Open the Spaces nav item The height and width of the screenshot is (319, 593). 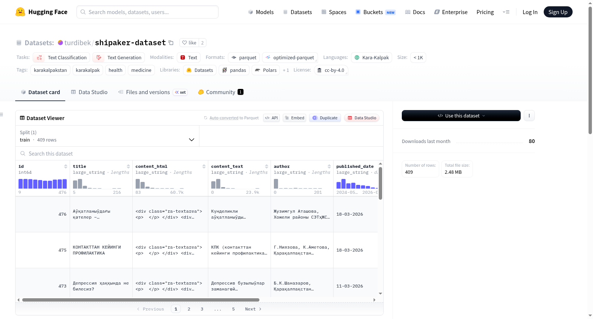[334, 12]
